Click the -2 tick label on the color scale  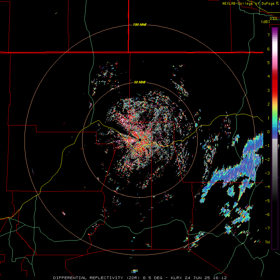(x=267, y=160)
